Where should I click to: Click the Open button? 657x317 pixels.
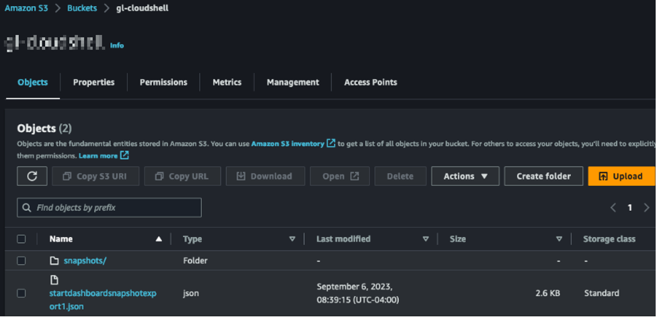click(340, 176)
